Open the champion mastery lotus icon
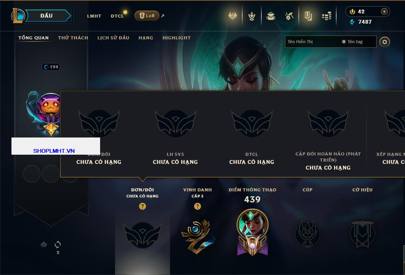 251,16
